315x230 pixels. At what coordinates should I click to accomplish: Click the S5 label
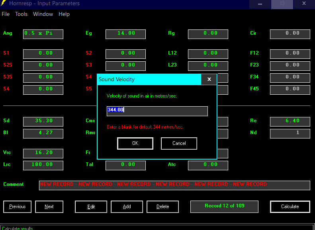(x=88, y=89)
